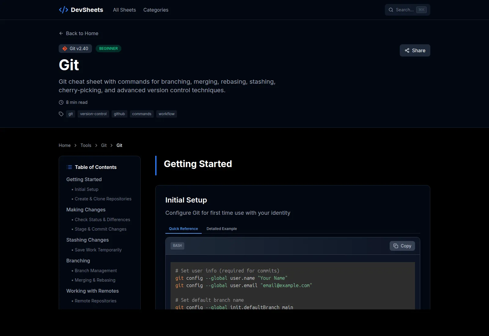Image resolution: width=489 pixels, height=336 pixels.
Task: Jump to Save Work Temporarily
Action: (x=98, y=250)
